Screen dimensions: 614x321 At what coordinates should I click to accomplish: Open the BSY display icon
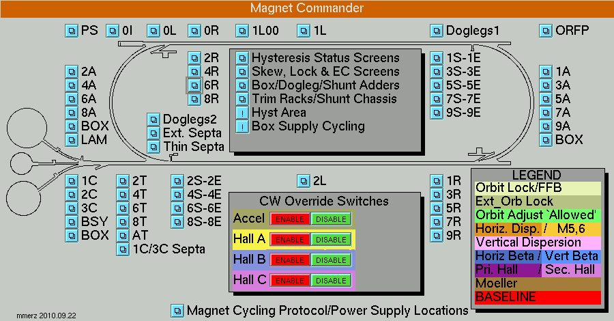coord(71,222)
